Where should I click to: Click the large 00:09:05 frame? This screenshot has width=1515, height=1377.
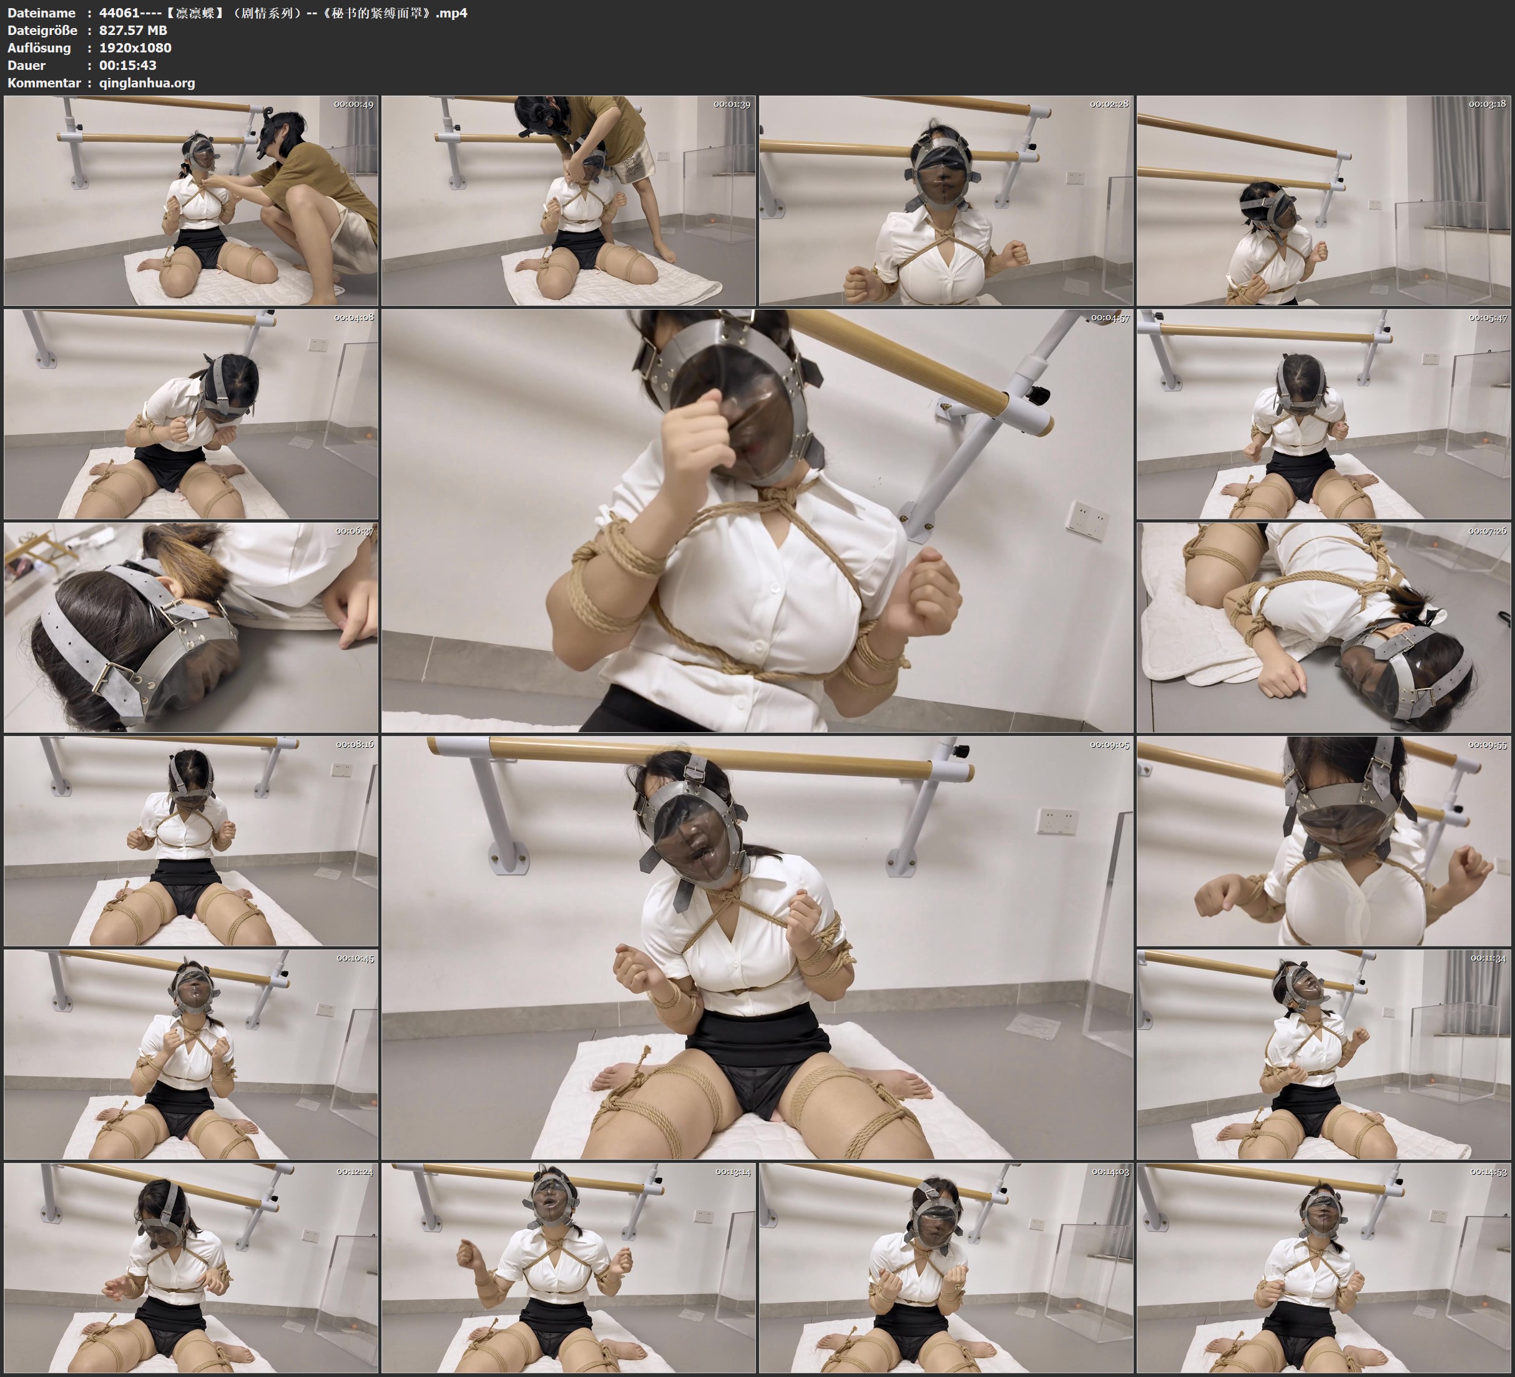pyautogui.click(x=757, y=947)
